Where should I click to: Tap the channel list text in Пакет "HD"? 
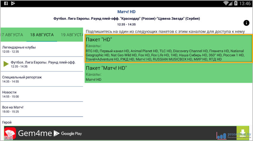(x=165, y=55)
